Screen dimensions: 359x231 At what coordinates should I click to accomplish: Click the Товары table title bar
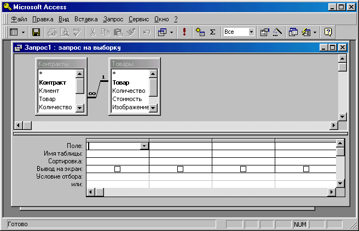[x=135, y=64]
